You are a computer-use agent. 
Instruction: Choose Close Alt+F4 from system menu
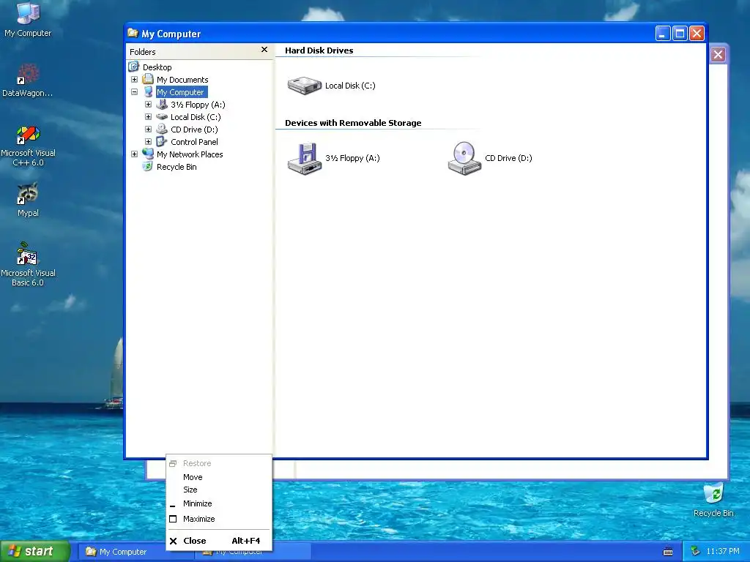pos(219,541)
